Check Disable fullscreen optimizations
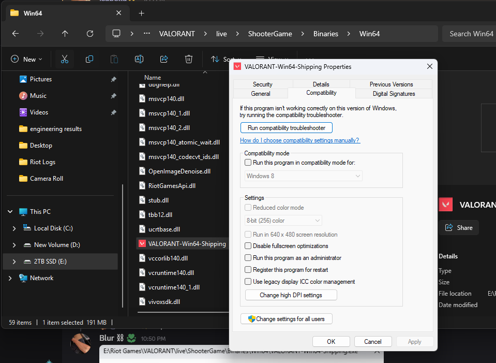The width and height of the screenshot is (496, 363). click(248, 246)
